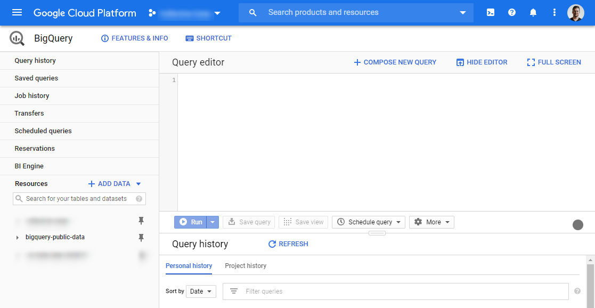Open FEATURES & INFO
The image size is (595, 308).
135,38
